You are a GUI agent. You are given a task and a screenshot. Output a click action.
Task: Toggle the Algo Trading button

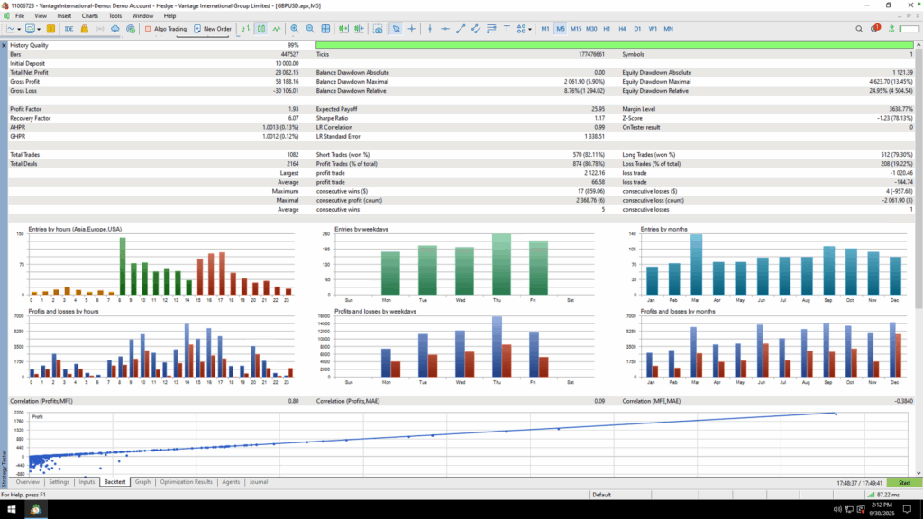pyautogui.click(x=166, y=29)
